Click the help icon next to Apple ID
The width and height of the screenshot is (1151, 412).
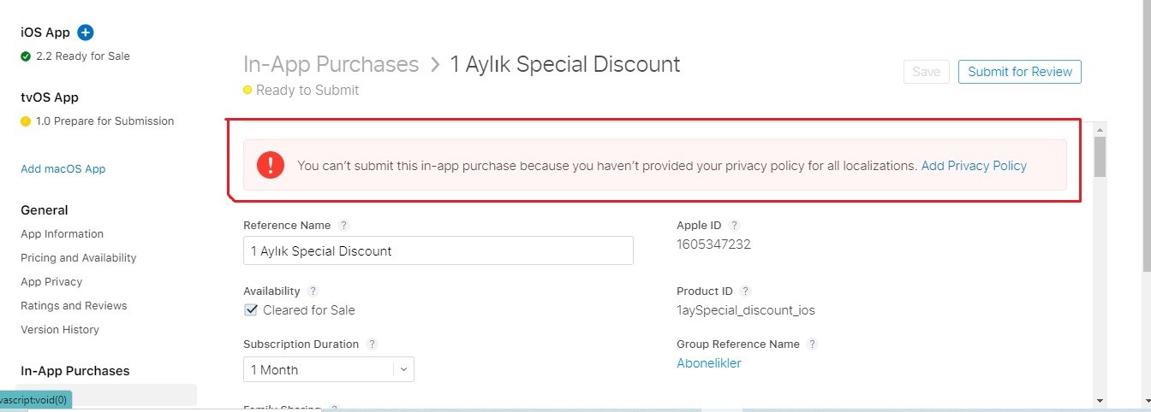[734, 226]
